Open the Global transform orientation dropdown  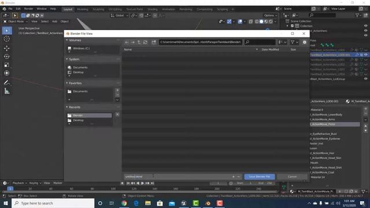[x=120, y=16]
